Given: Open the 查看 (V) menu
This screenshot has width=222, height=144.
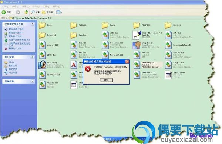Looking at the screenshot, I should [26, 7].
